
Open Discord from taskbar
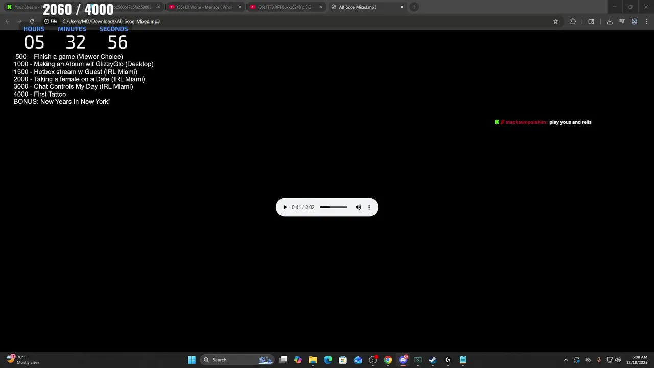pyautogui.click(x=403, y=360)
